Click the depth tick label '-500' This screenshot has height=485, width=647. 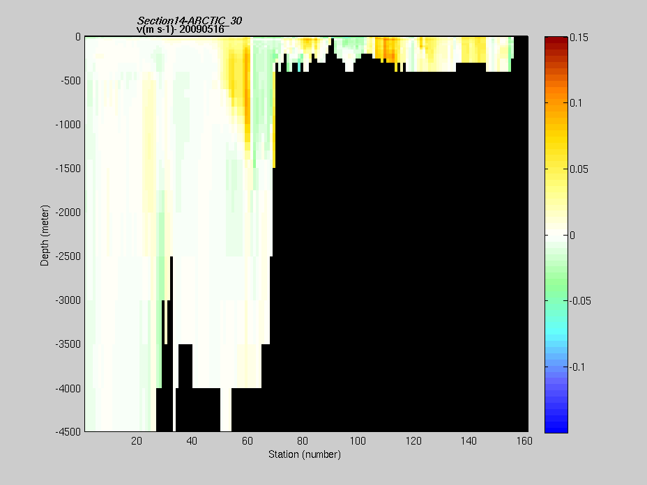[71, 81]
